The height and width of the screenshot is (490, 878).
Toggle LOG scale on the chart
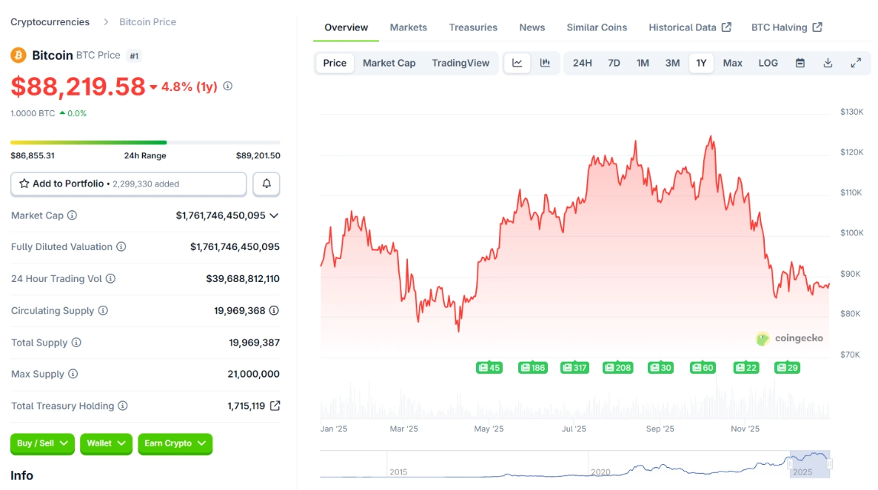coord(768,63)
